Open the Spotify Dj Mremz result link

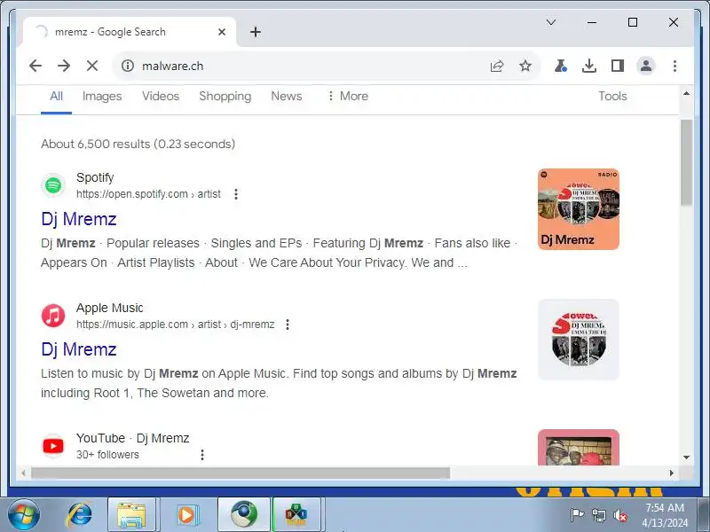pos(79,219)
